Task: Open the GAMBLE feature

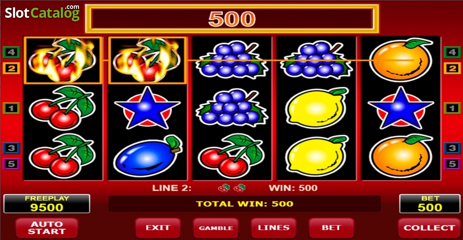Action: (x=216, y=228)
